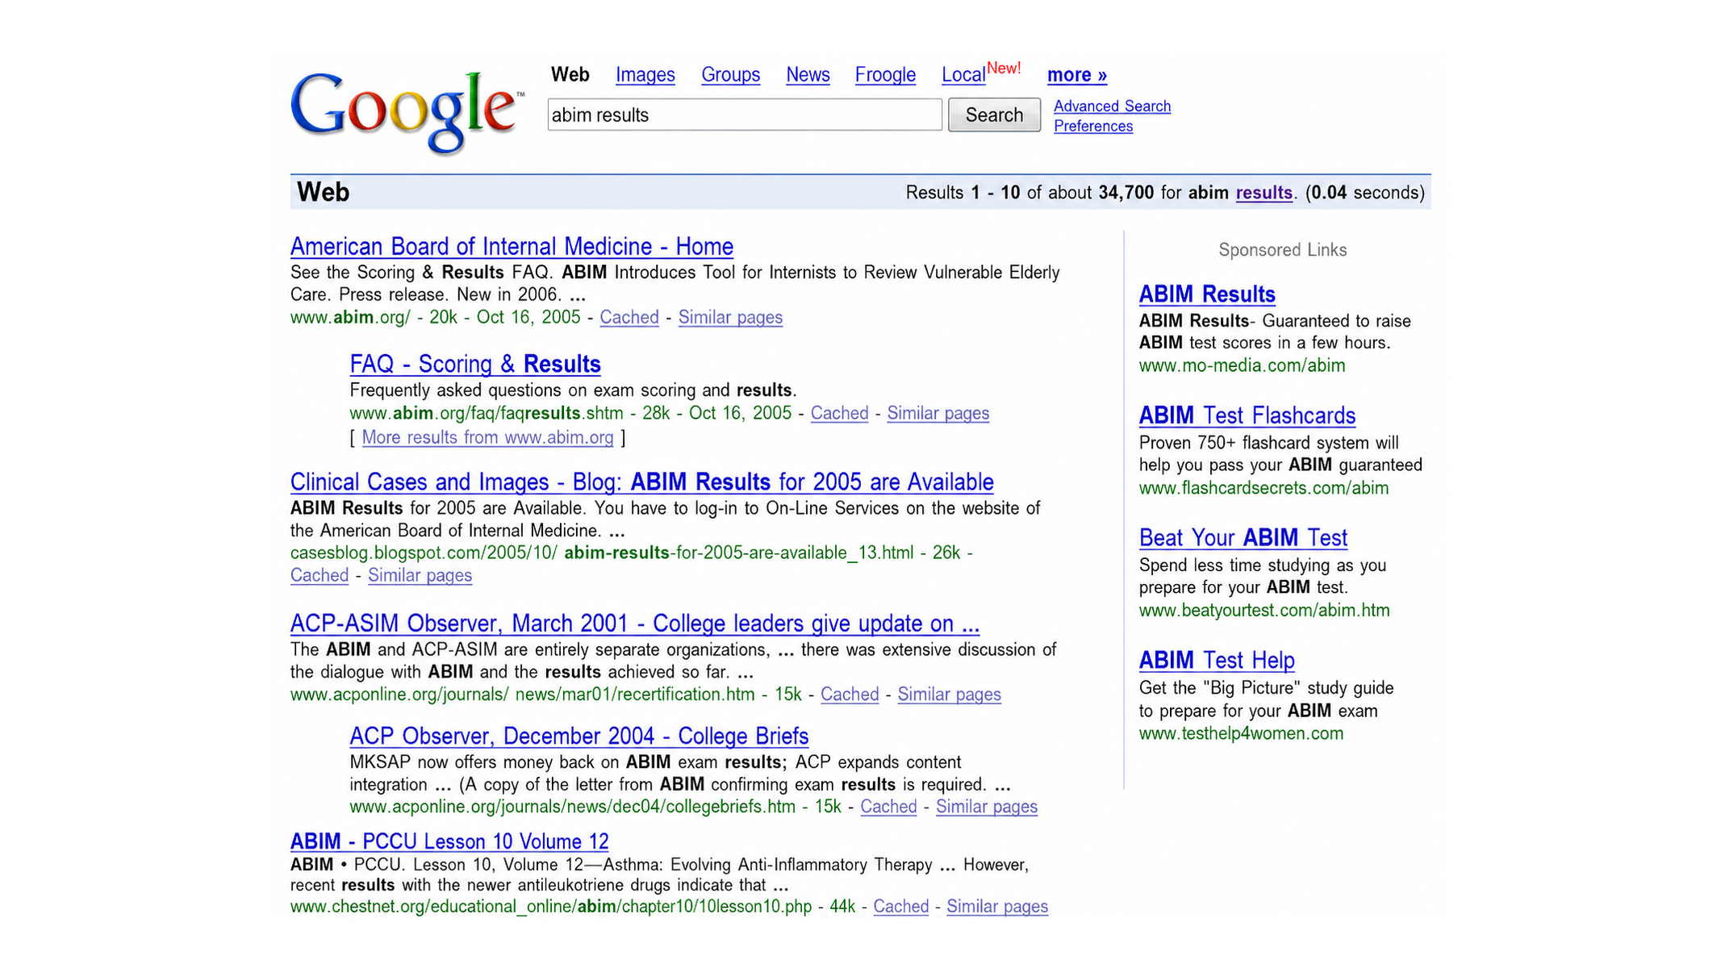
Task: Click the Search button
Action: [994, 115]
